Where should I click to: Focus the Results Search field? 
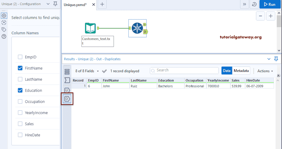pyautogui.click(x=184, y=70)
